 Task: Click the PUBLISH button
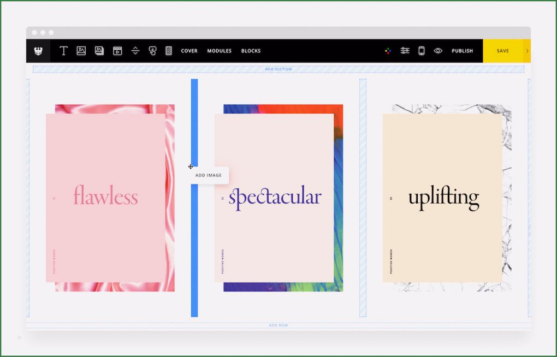[x=462, y=50]
